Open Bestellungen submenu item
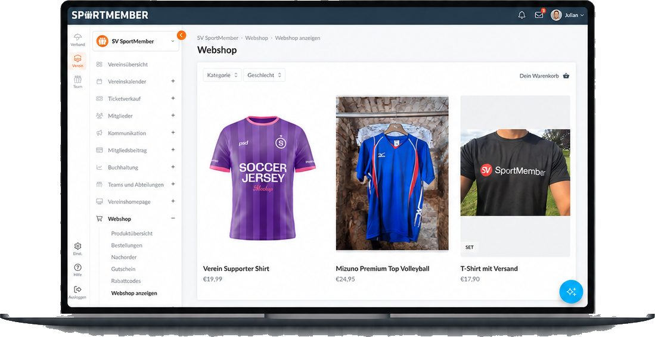Viewport: 655px width, 337px height. [x=126, y=245]
